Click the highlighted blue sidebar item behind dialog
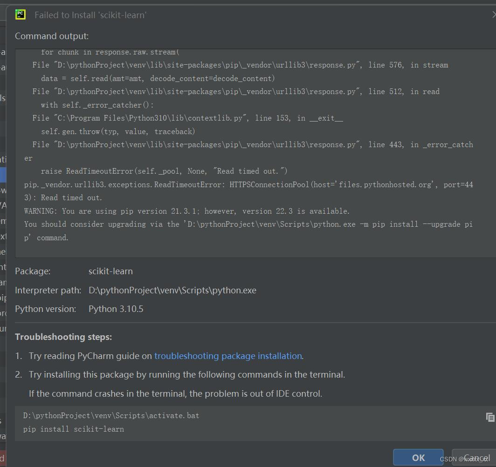This screenshot has height=467, width=496. pyautogui.click(x=3, y=175)
